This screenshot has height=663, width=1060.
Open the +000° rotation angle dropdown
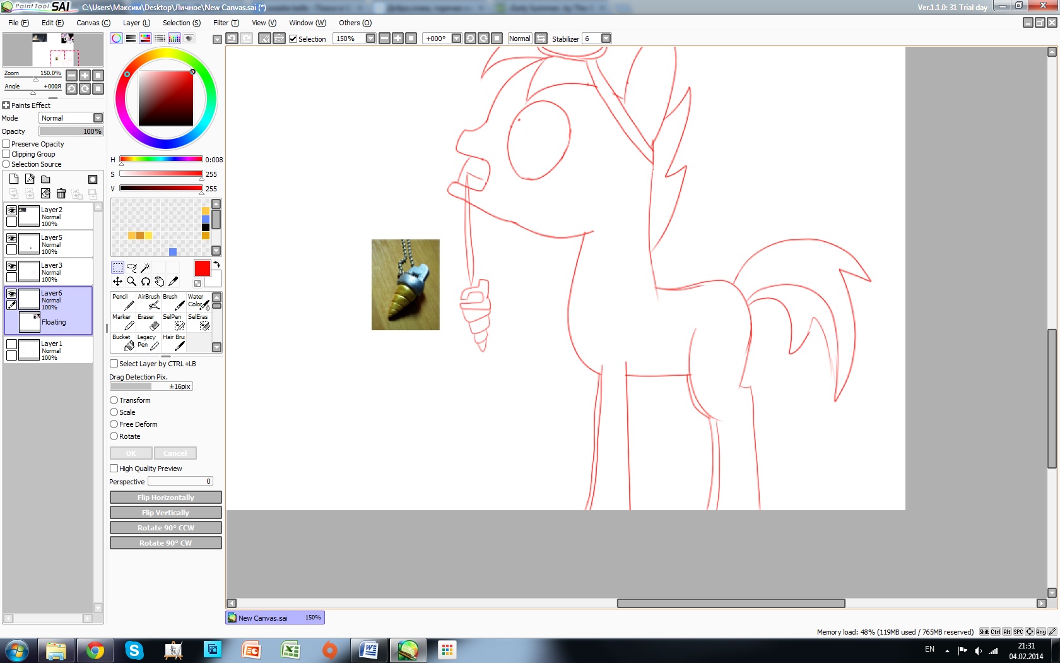(x=456, y=39)
